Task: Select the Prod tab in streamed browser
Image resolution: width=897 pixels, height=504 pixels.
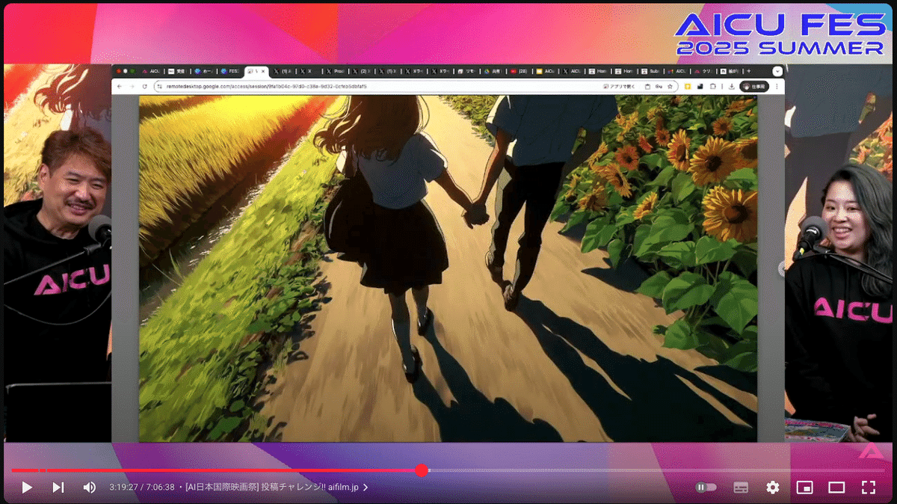Action: pos(336,71)
